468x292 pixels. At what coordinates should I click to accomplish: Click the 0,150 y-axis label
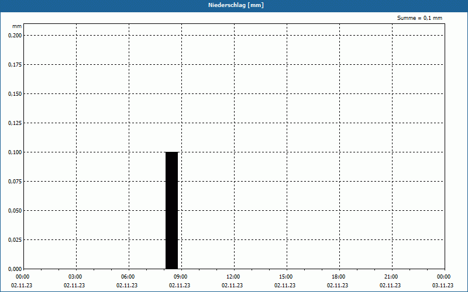pos(15,94)
